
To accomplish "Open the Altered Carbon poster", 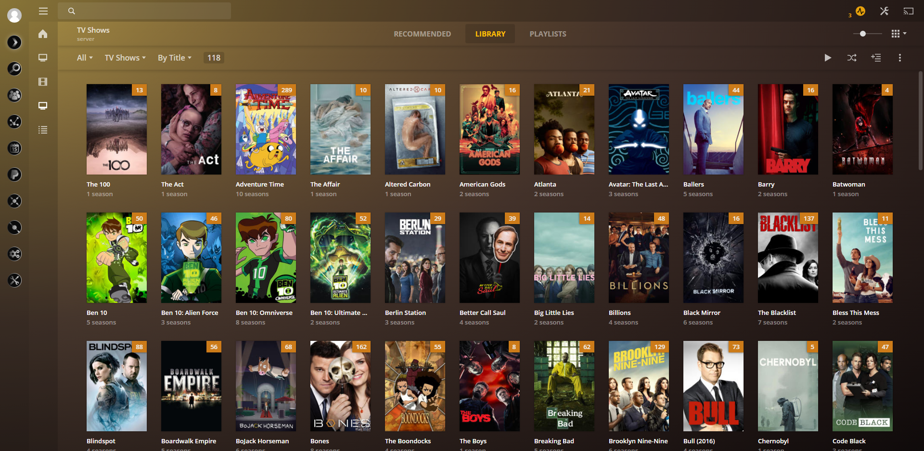I will [415, 129].
